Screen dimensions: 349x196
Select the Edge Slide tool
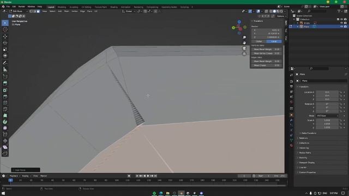[5, 134]
